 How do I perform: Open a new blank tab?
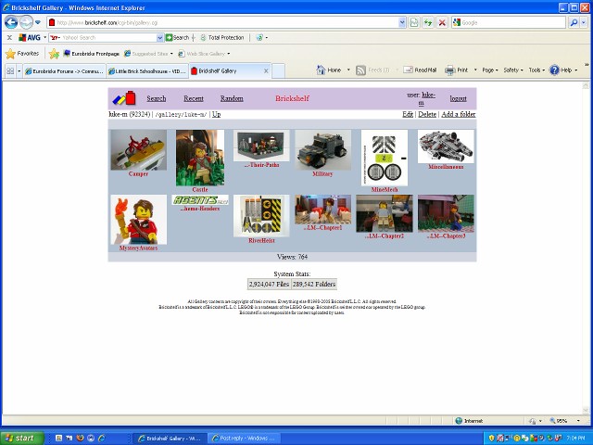click(x=278, y=70)
